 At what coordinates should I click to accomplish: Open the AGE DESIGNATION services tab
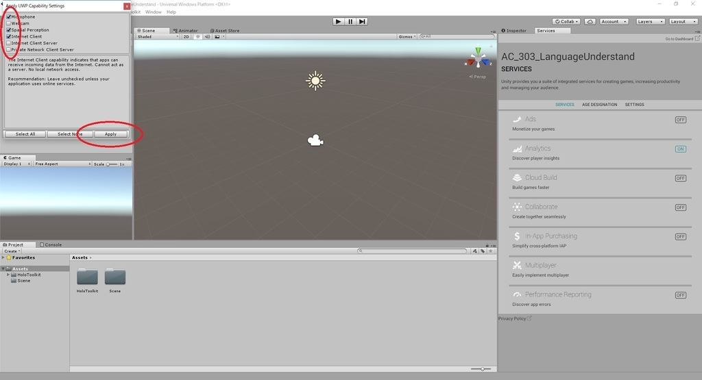[x=599, y=105]
